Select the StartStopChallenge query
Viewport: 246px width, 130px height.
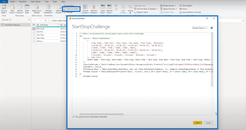pos(15,25)
